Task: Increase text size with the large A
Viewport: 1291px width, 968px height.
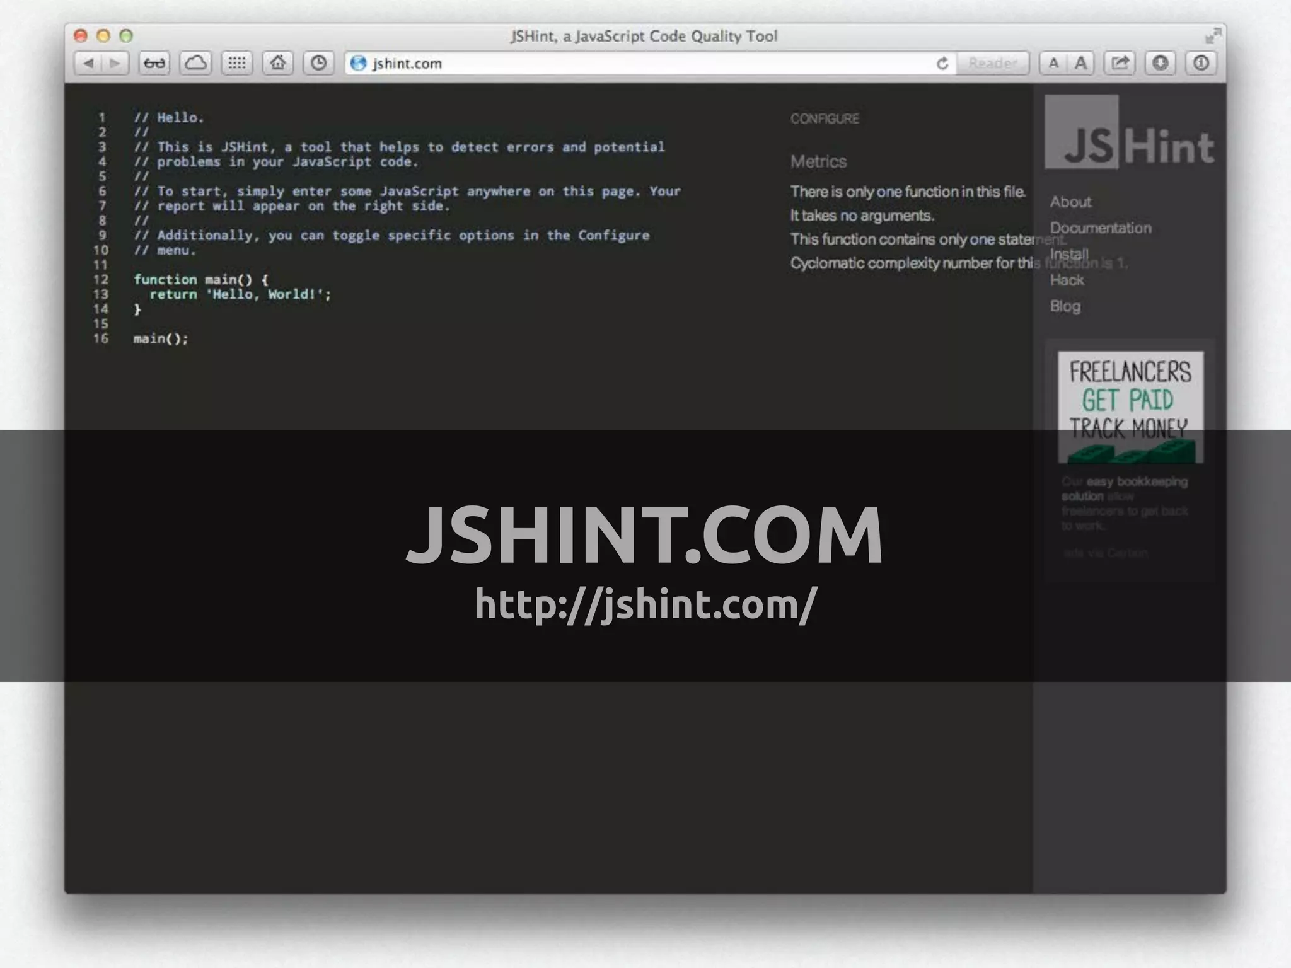Action: pyautogui.click(x=1081, y=63)
